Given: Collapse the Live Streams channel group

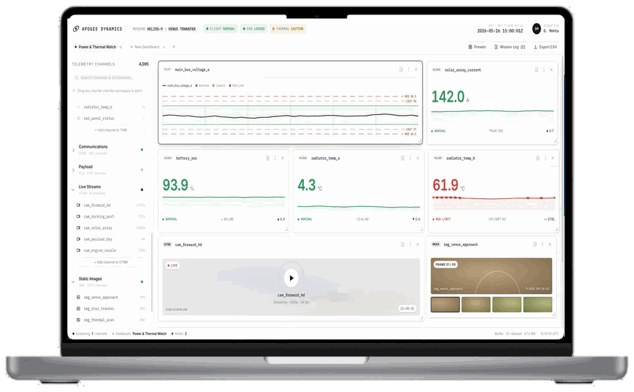Looking at the screenshot, I should 73,190.
